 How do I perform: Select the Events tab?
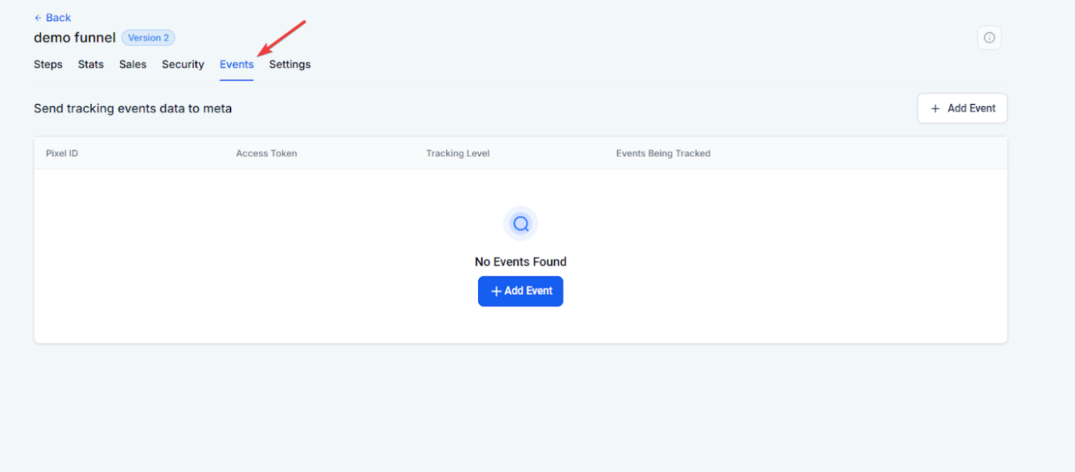coord(236,64)
